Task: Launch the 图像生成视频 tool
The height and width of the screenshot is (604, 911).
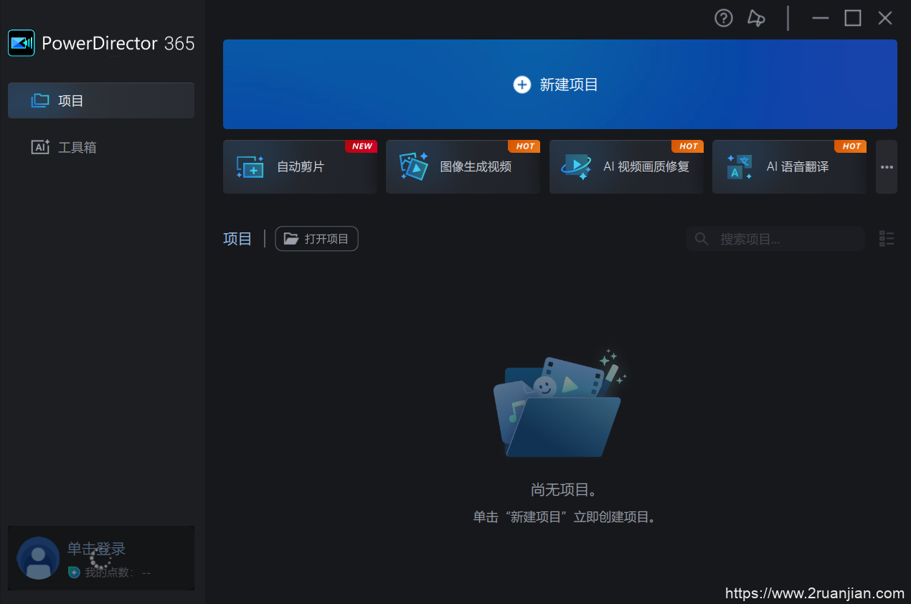Action: [x=463, y=167]
